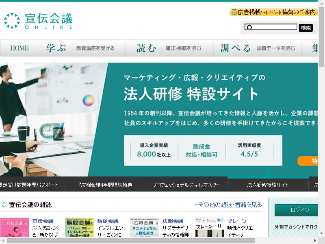Click the ログイン button
Image resolution: width=325 pixels, height=244 pixels.
[297, 210]
